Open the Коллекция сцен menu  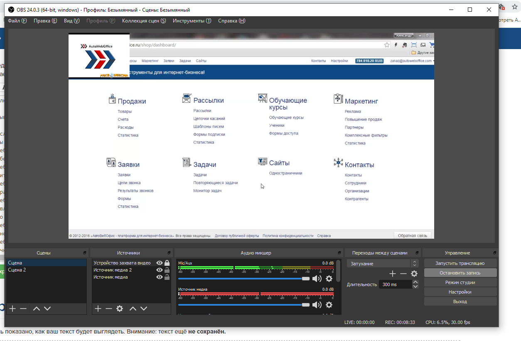click(x=144, y=21)
